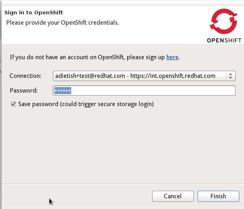Click the empty end of the Password field
Viewport: 244px width, 209px height.
[199, 91]
